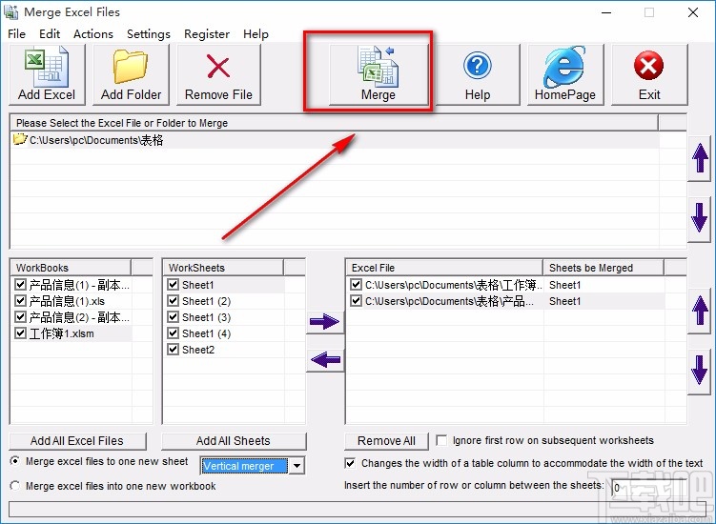This screenshot has height=524, width=716.
Task: Click the Sheet1 worksheet row text
Action: 197,285
